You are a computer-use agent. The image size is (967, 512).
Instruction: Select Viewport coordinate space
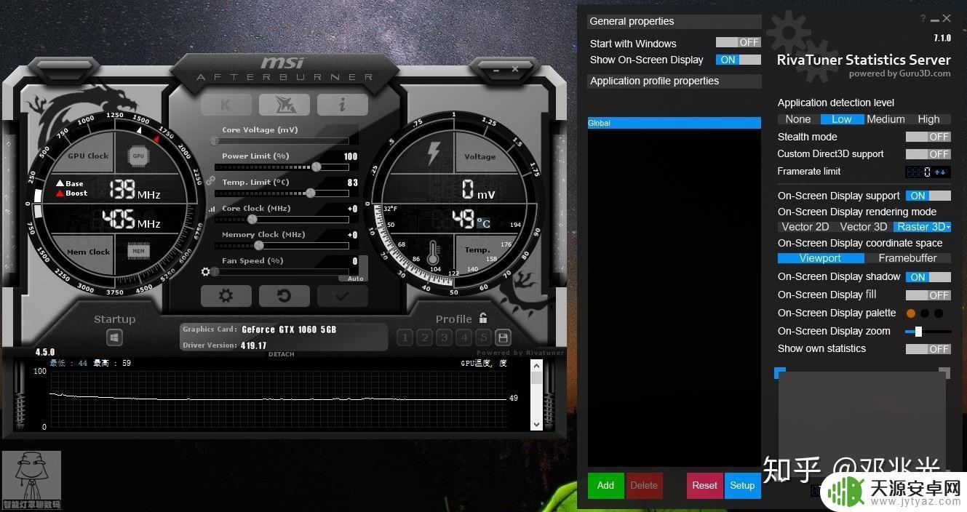click(x=821, y=258)
